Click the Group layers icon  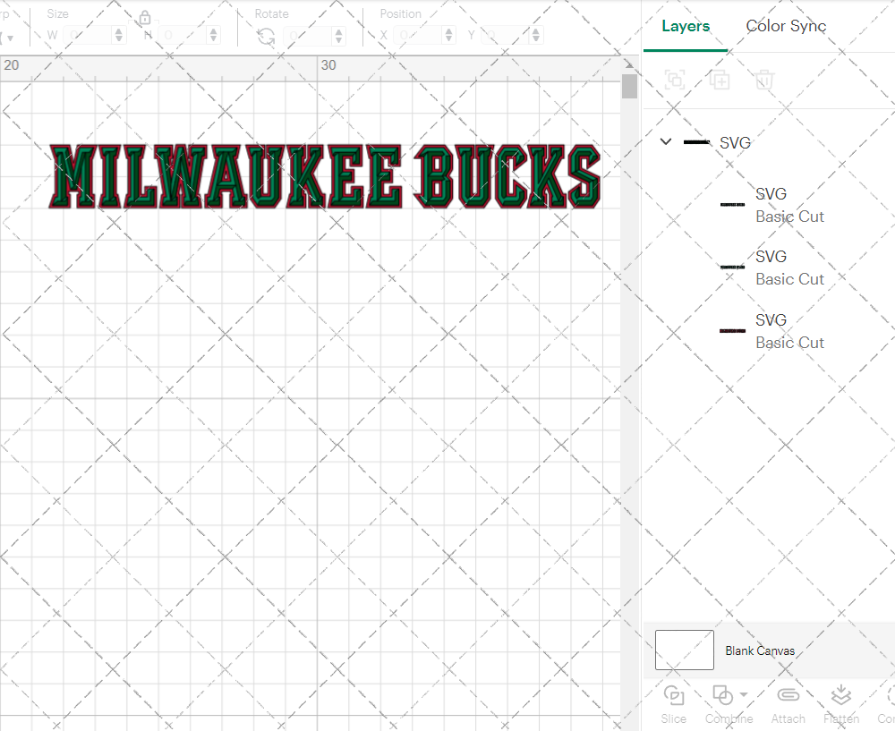point(675,80)
